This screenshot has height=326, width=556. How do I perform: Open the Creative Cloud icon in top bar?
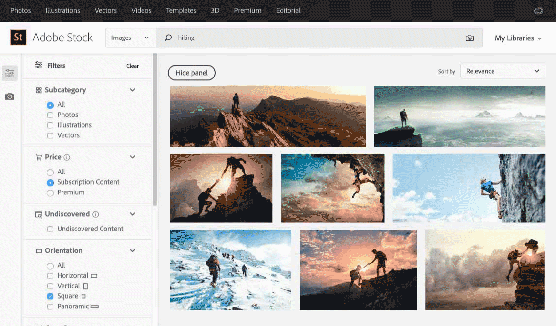(x=538, y=11)
